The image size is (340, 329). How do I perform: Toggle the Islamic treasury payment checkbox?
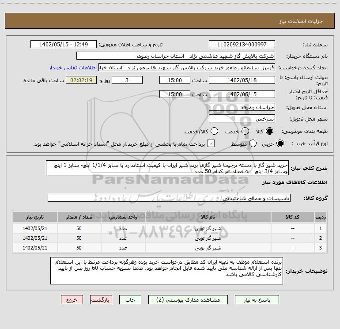(211, 144)
